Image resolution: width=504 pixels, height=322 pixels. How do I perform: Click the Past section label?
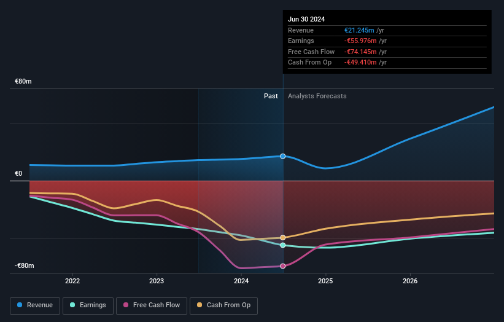(271, 96)
